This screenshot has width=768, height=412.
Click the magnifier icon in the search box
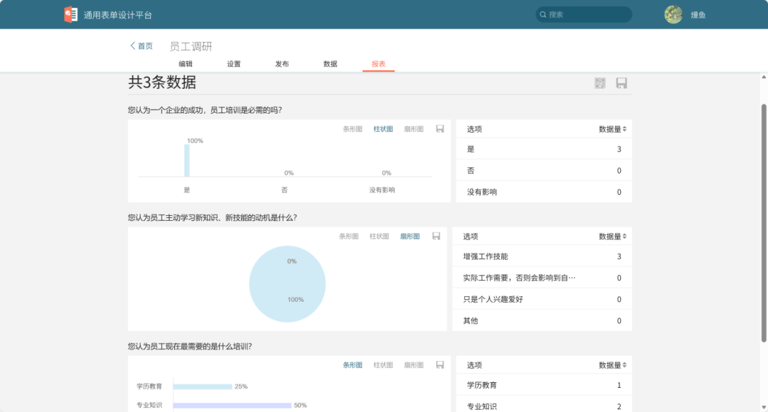(543, 14)
